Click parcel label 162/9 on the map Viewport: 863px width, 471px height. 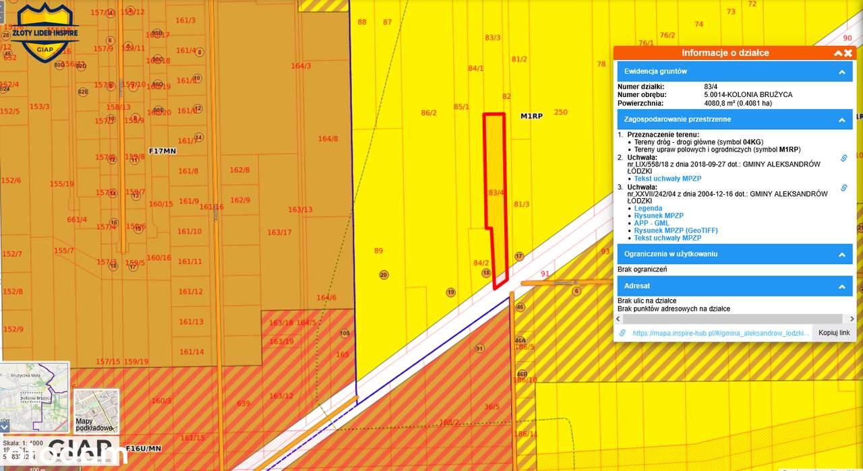(x=240, y=200)
